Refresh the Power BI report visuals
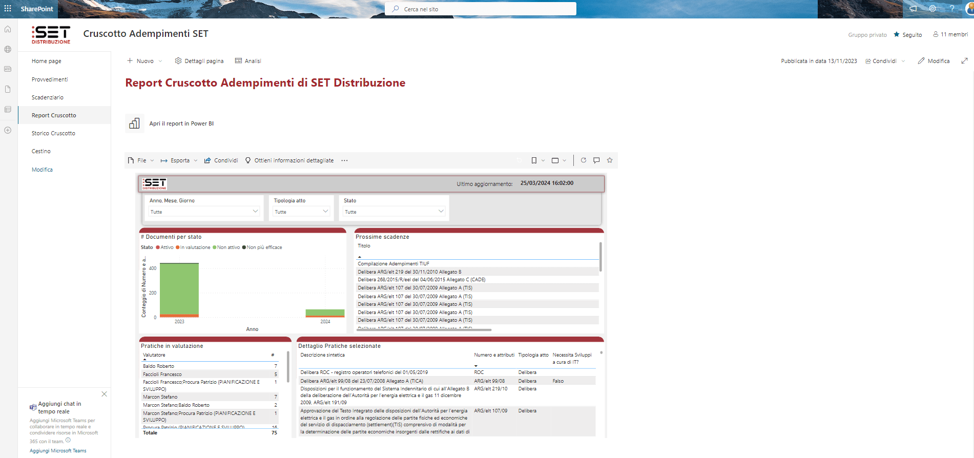This screenshot has width=974, height=458. pyautogui.click(x=583, y=160)
